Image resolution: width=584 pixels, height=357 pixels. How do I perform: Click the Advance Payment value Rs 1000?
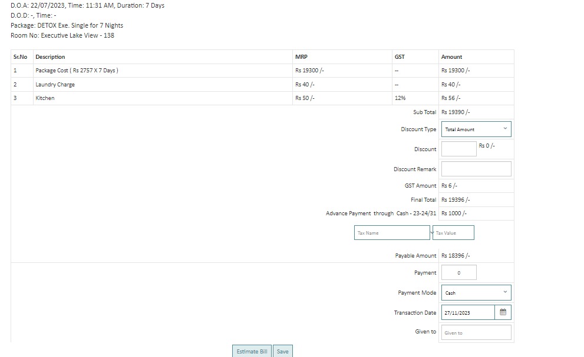point(454,213)
